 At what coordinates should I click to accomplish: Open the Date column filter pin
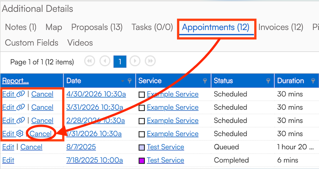click(x=130, y=81)
